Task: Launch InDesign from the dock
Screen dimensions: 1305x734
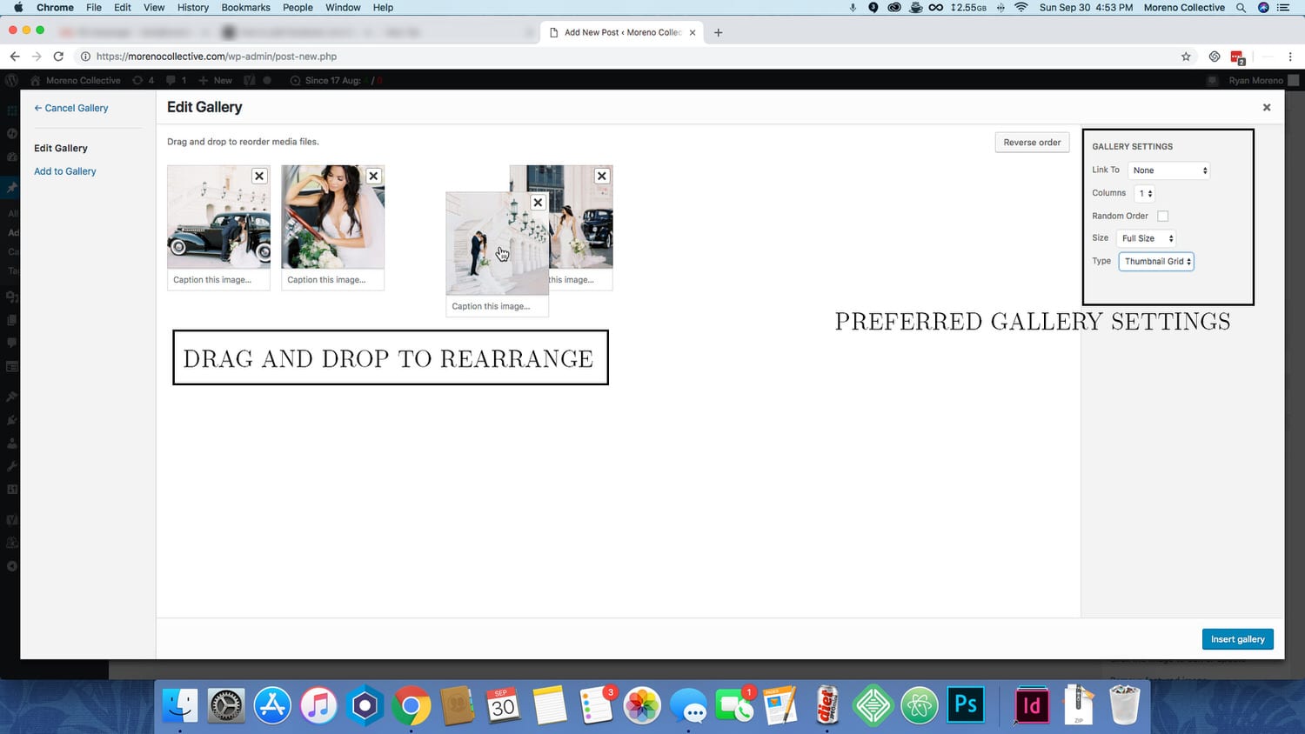Action: (1031, 704)
